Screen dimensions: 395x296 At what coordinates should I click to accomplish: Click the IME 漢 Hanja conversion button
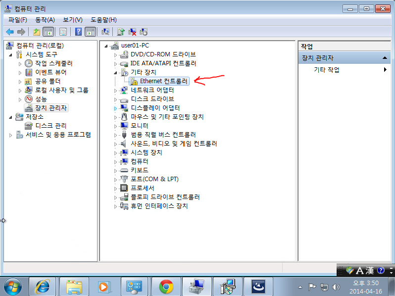pyautogui.click(x=370, y=271)
